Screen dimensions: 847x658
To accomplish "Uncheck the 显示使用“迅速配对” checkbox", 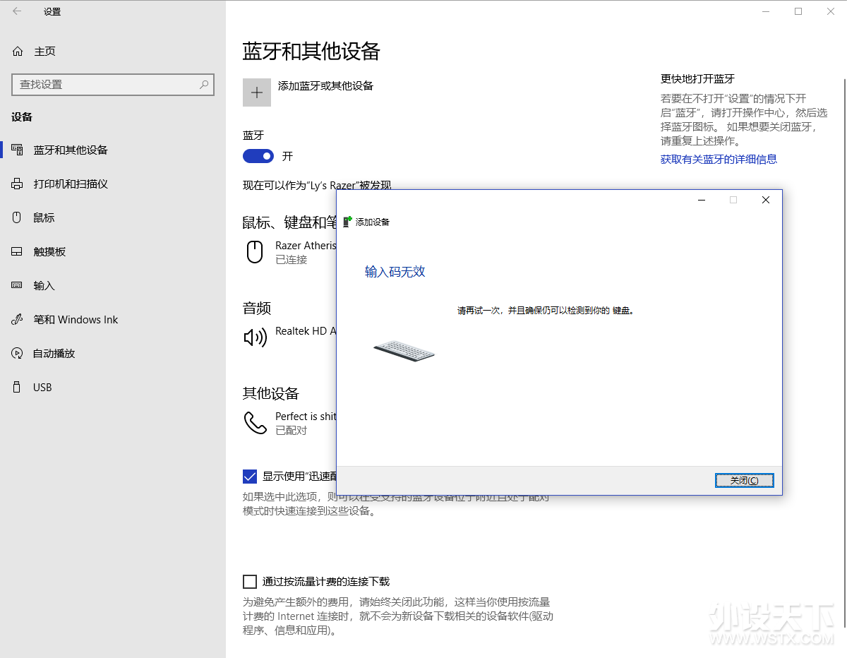I will [250, 477].
